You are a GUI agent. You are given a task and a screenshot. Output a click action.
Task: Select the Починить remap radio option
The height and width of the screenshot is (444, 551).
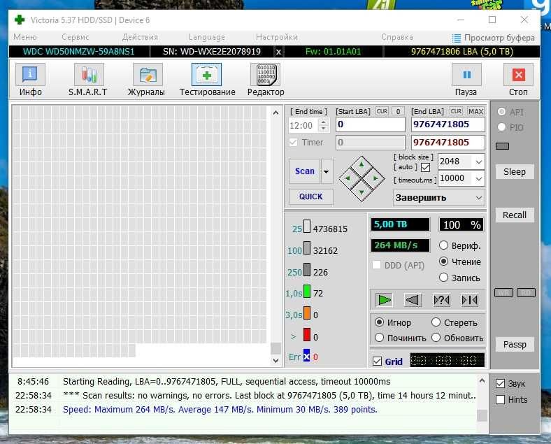pyautogui.click(x=379, y=338)
